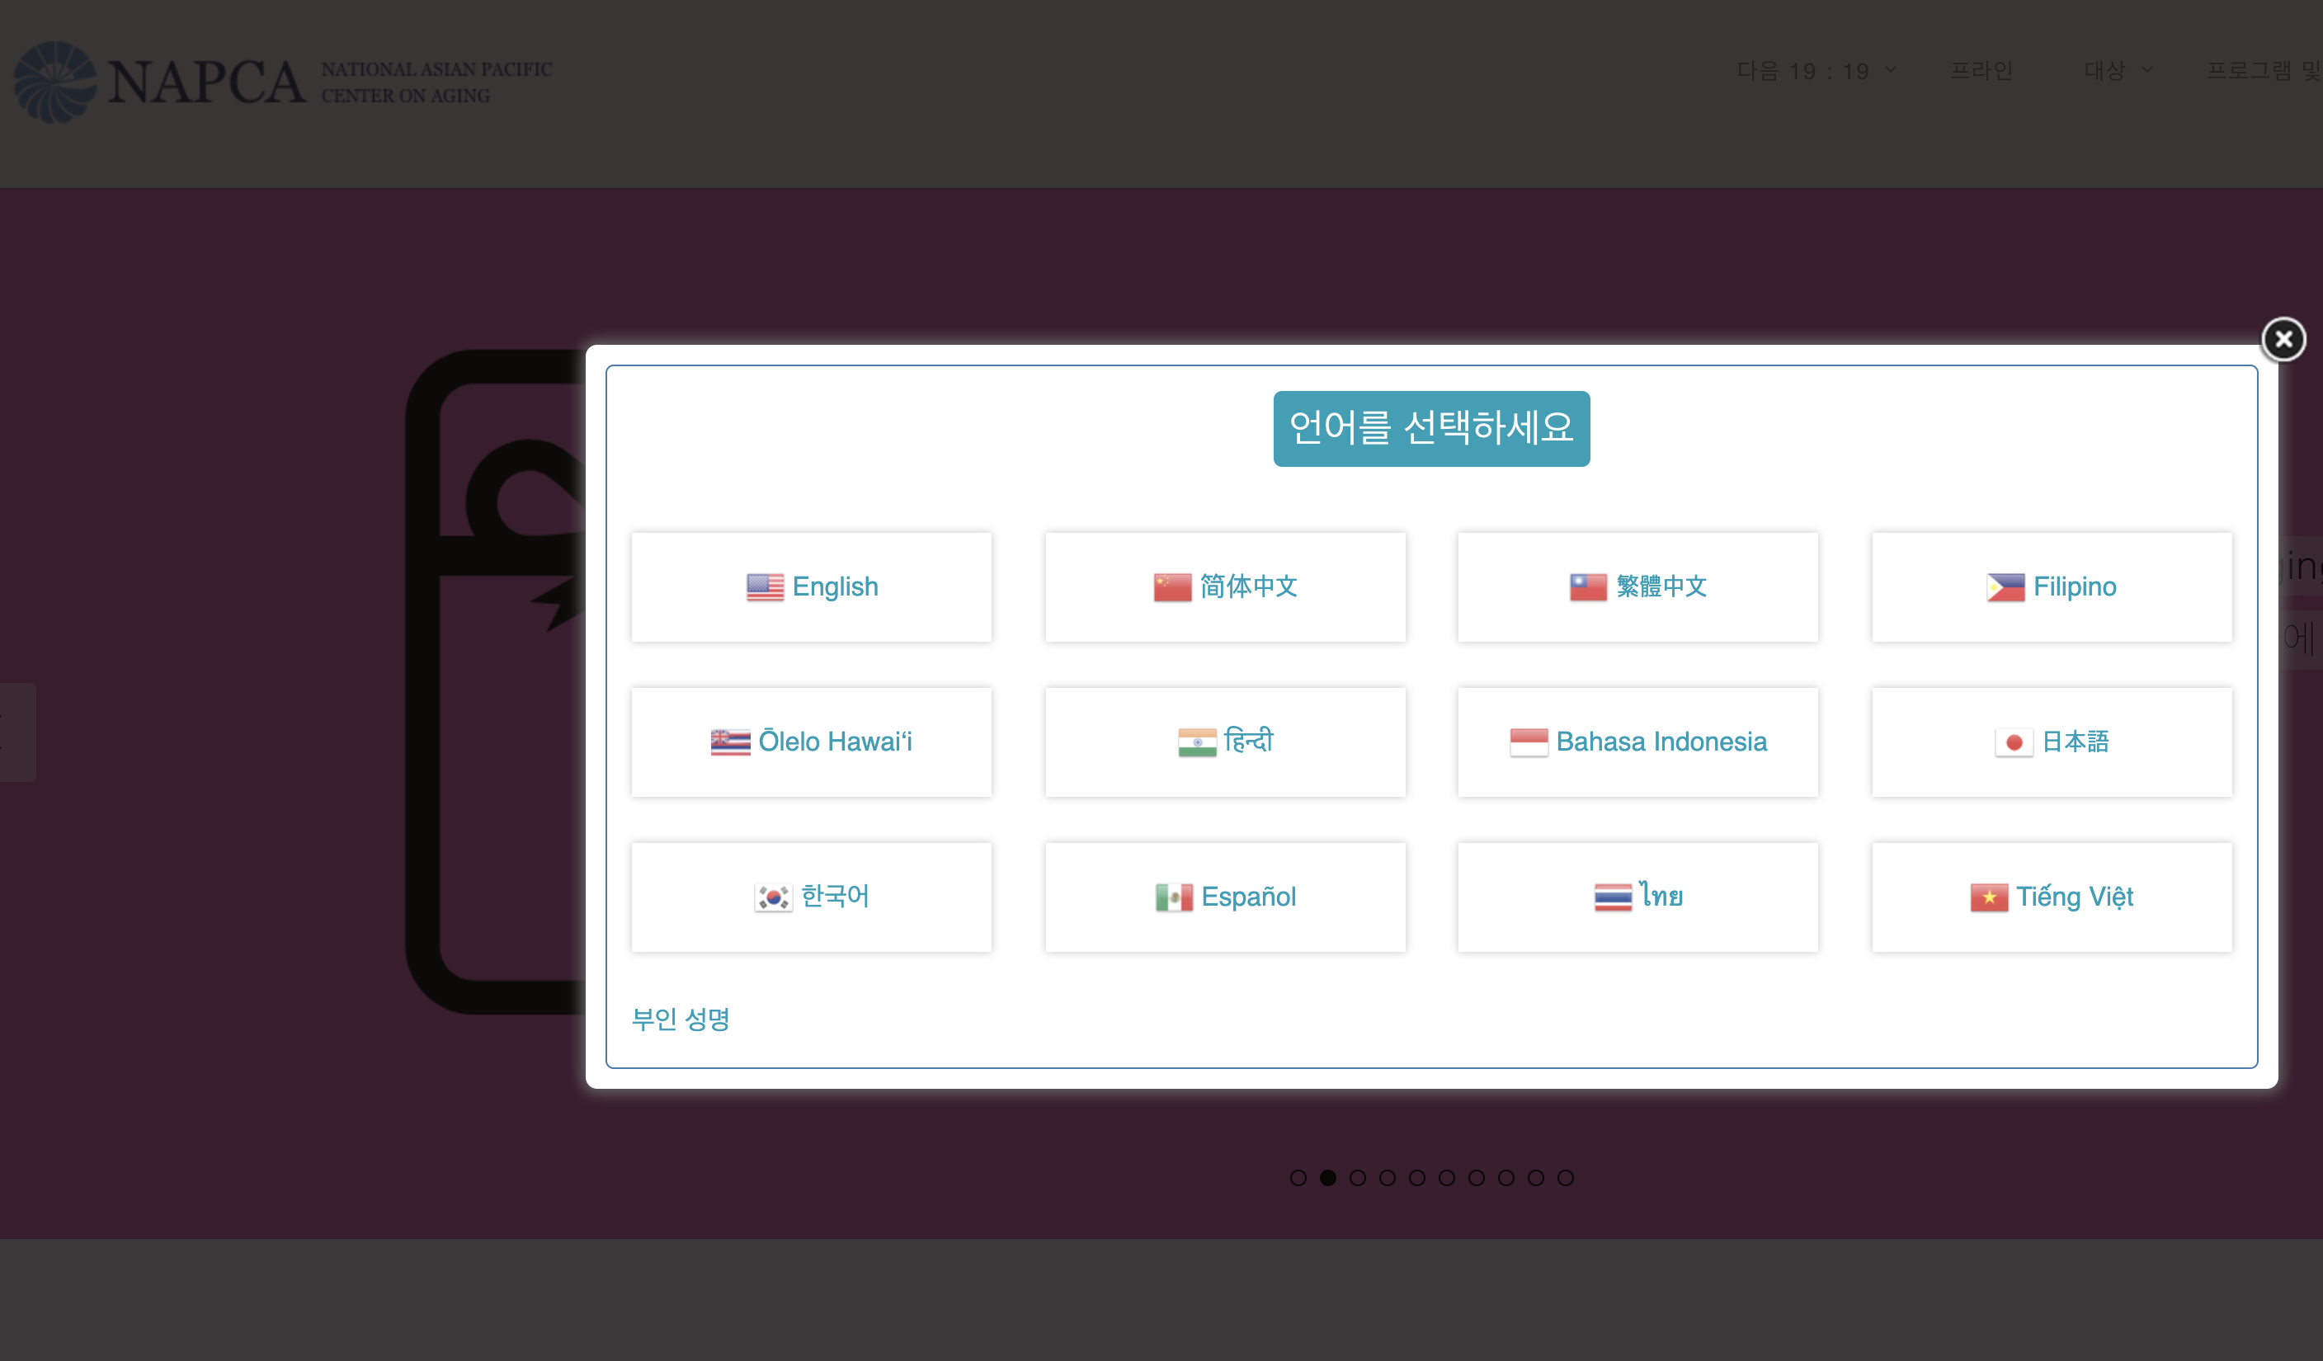The image size is (2323, 1361).
Task: Choose Bahasa Indonesia language option
Action: 1638,742
